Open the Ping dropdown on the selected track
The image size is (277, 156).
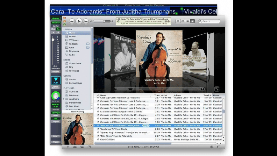[x=146, y=126]
